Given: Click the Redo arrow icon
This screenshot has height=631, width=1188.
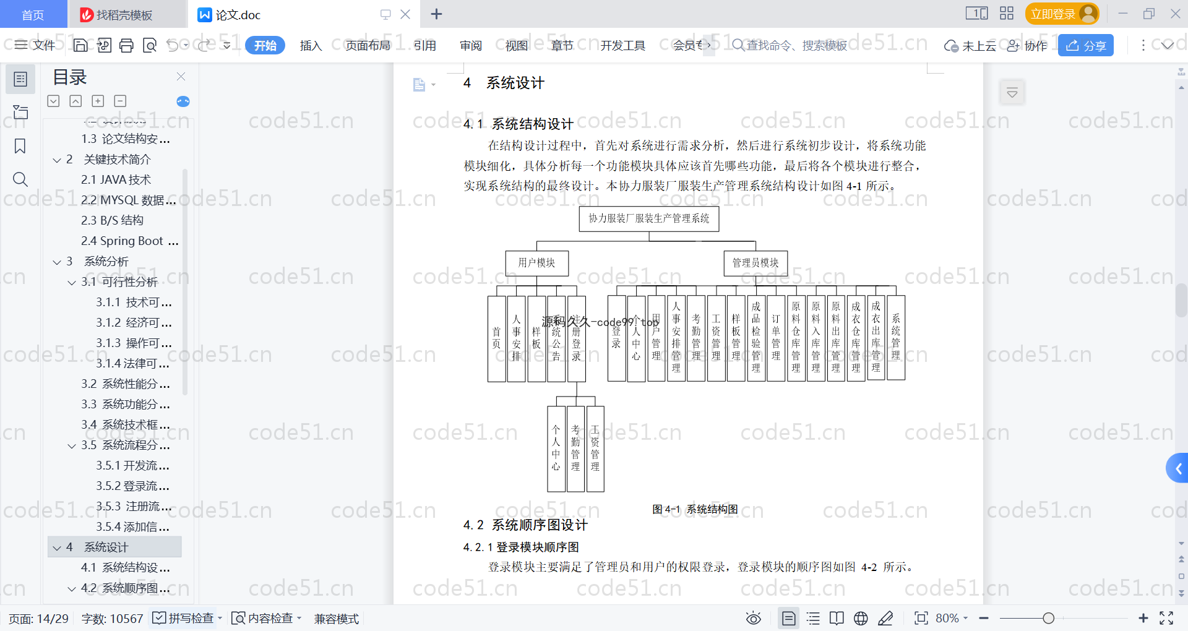Looking at the screenshot, I should pyautogui.click(x=204, y=45).
